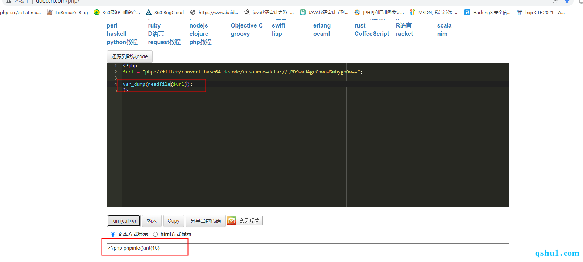Image resolution: width=583 pixels, height=262 pixels.
Task: Click the run (ctrl+x) button
Action: 124,221
